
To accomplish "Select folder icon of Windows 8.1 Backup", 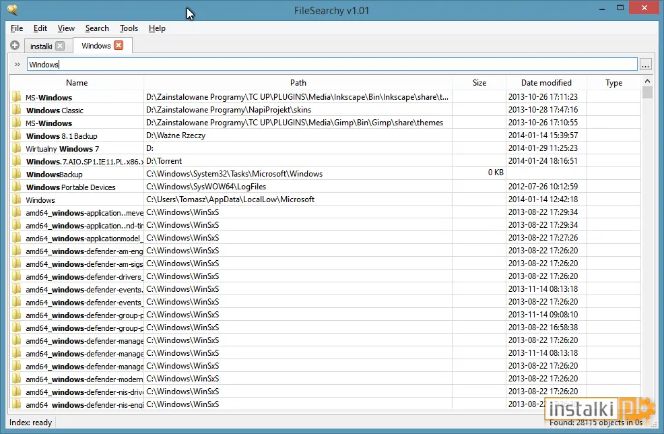I will point(17,135).
